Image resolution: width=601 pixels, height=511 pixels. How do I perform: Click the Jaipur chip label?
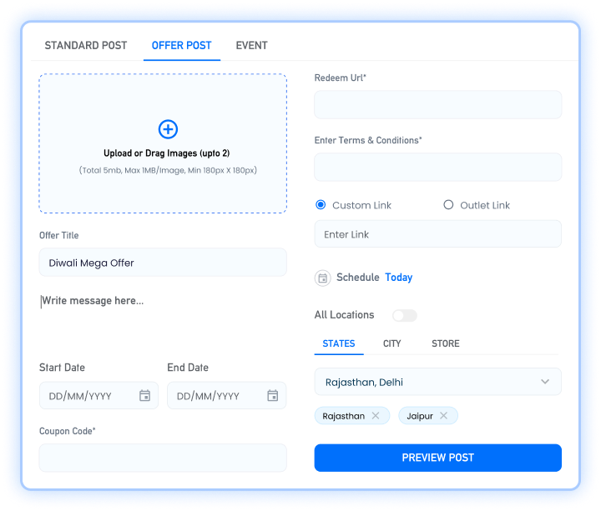420,416
